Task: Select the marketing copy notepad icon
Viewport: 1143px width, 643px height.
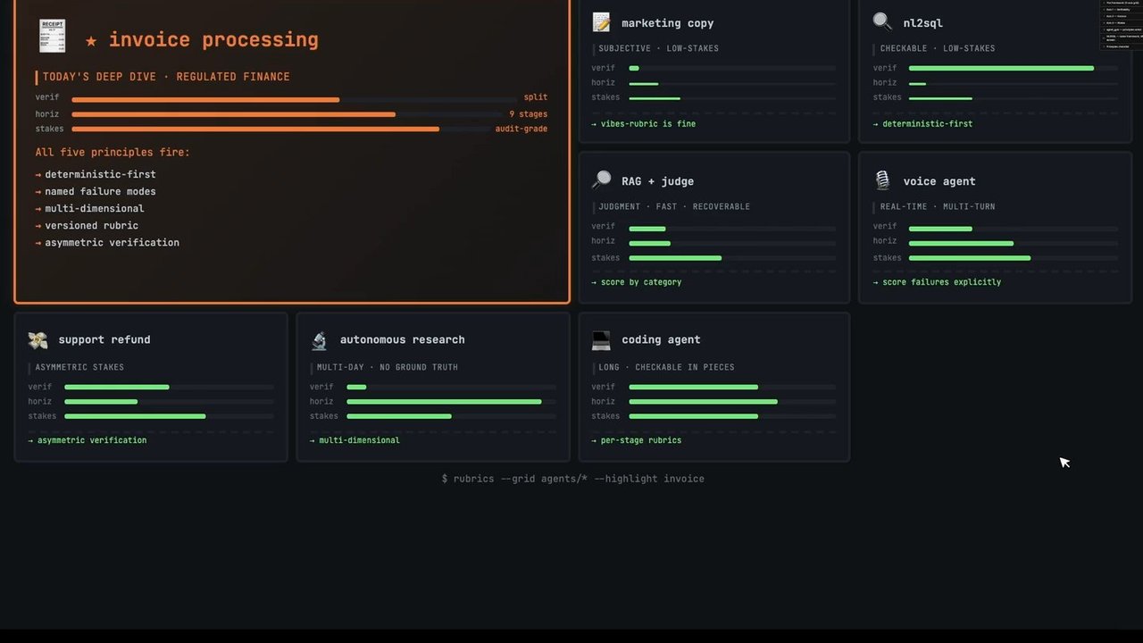Action: point(601,22)
